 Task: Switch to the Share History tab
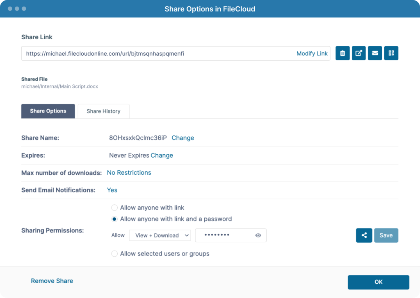(x=103, y=111)
